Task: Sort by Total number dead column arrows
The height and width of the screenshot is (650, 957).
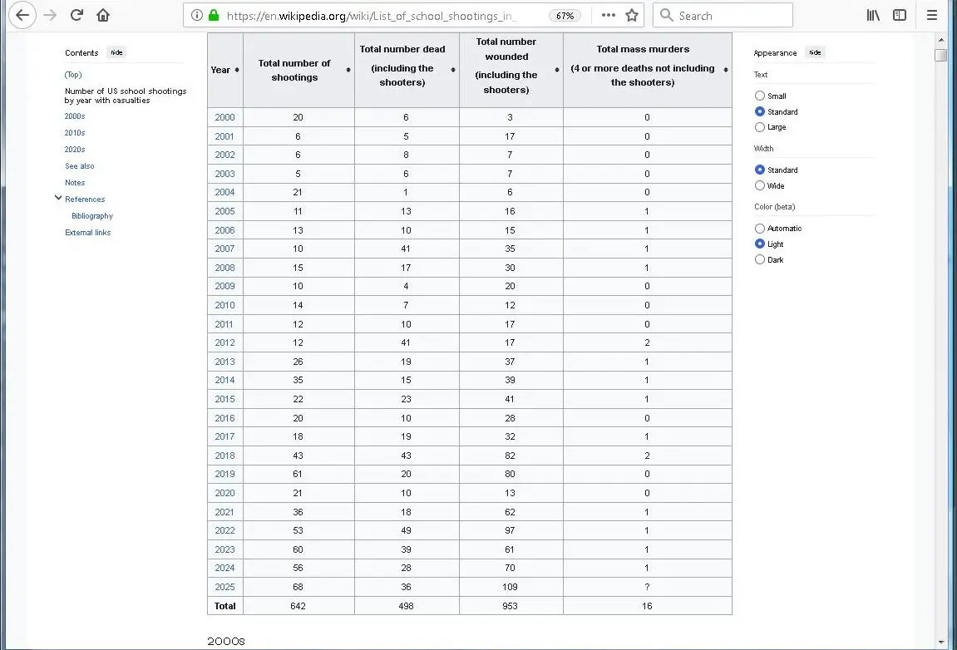Action: [453, 70]
